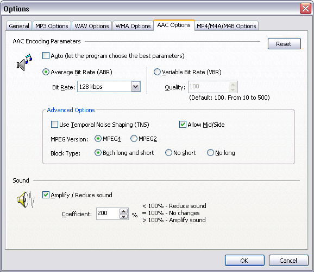
Task: Increase Coefficient with the up spinner arrow
Action: 124,211
